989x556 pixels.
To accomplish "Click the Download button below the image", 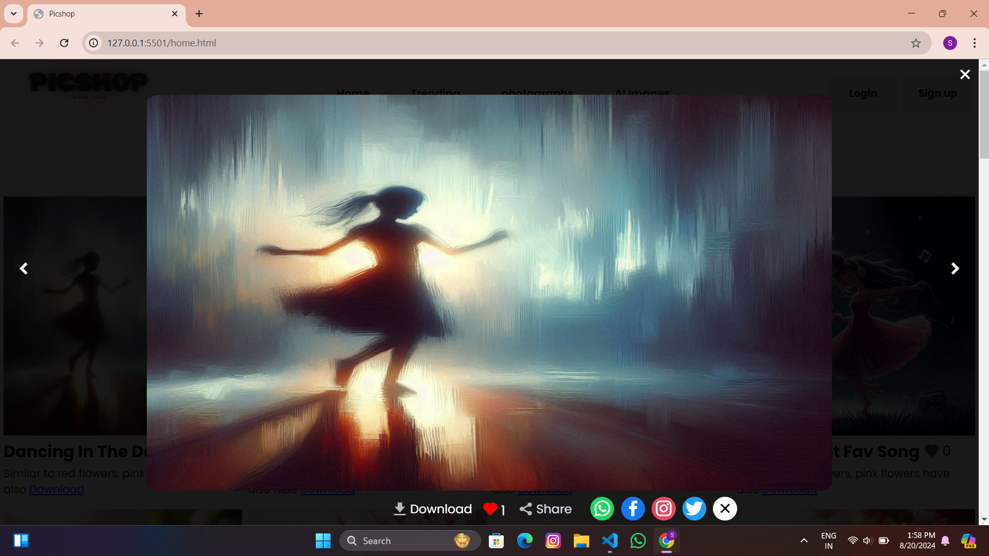I will [x=433, y=509].
